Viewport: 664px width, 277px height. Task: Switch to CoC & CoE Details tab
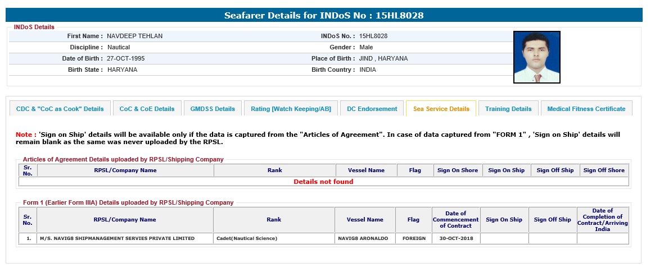click(x=147, y=109)
